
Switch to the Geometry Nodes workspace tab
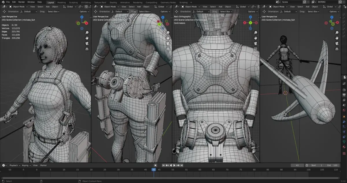168,2
